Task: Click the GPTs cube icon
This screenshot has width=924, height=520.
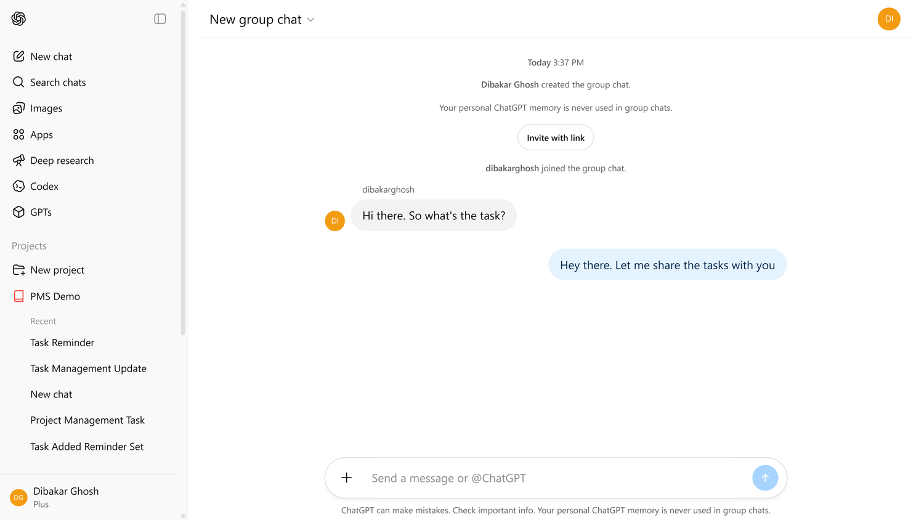Action: tap(18, 212)
